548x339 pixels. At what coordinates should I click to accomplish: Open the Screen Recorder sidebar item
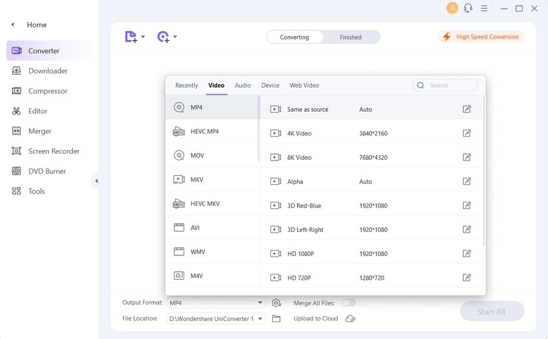[54, 151]
